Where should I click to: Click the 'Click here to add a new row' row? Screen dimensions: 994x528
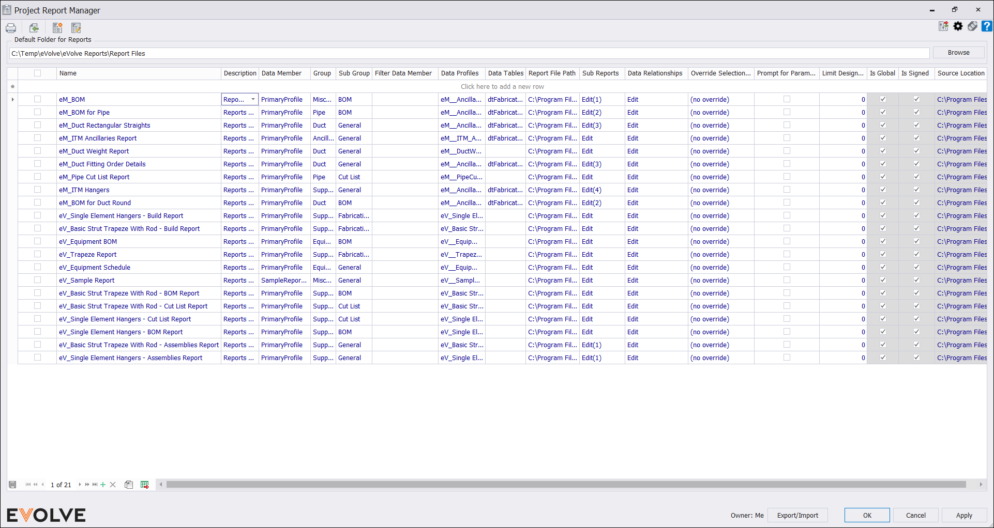[x=502, y=86]
